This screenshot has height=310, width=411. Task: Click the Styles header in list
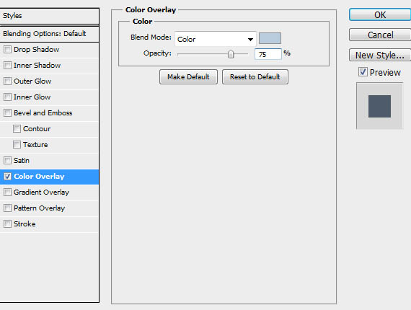50,16
